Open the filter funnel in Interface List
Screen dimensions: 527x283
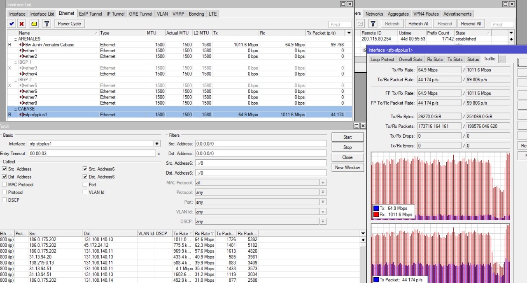pyautogui.click(x=47, y=24)
